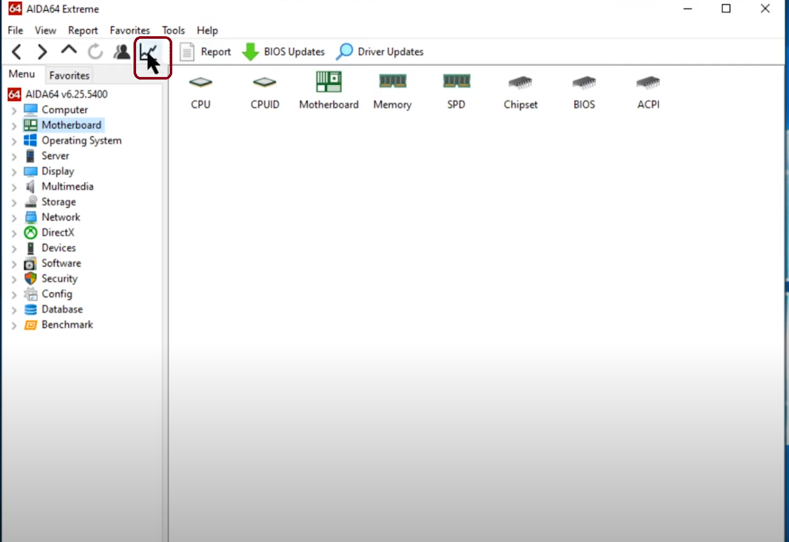Expand the DirectX tree node
Image resolution: width=789 pixels, height=542 pixels.
14,234
